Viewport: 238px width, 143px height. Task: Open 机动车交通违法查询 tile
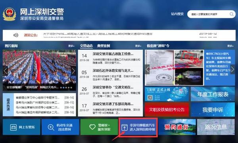60,127
